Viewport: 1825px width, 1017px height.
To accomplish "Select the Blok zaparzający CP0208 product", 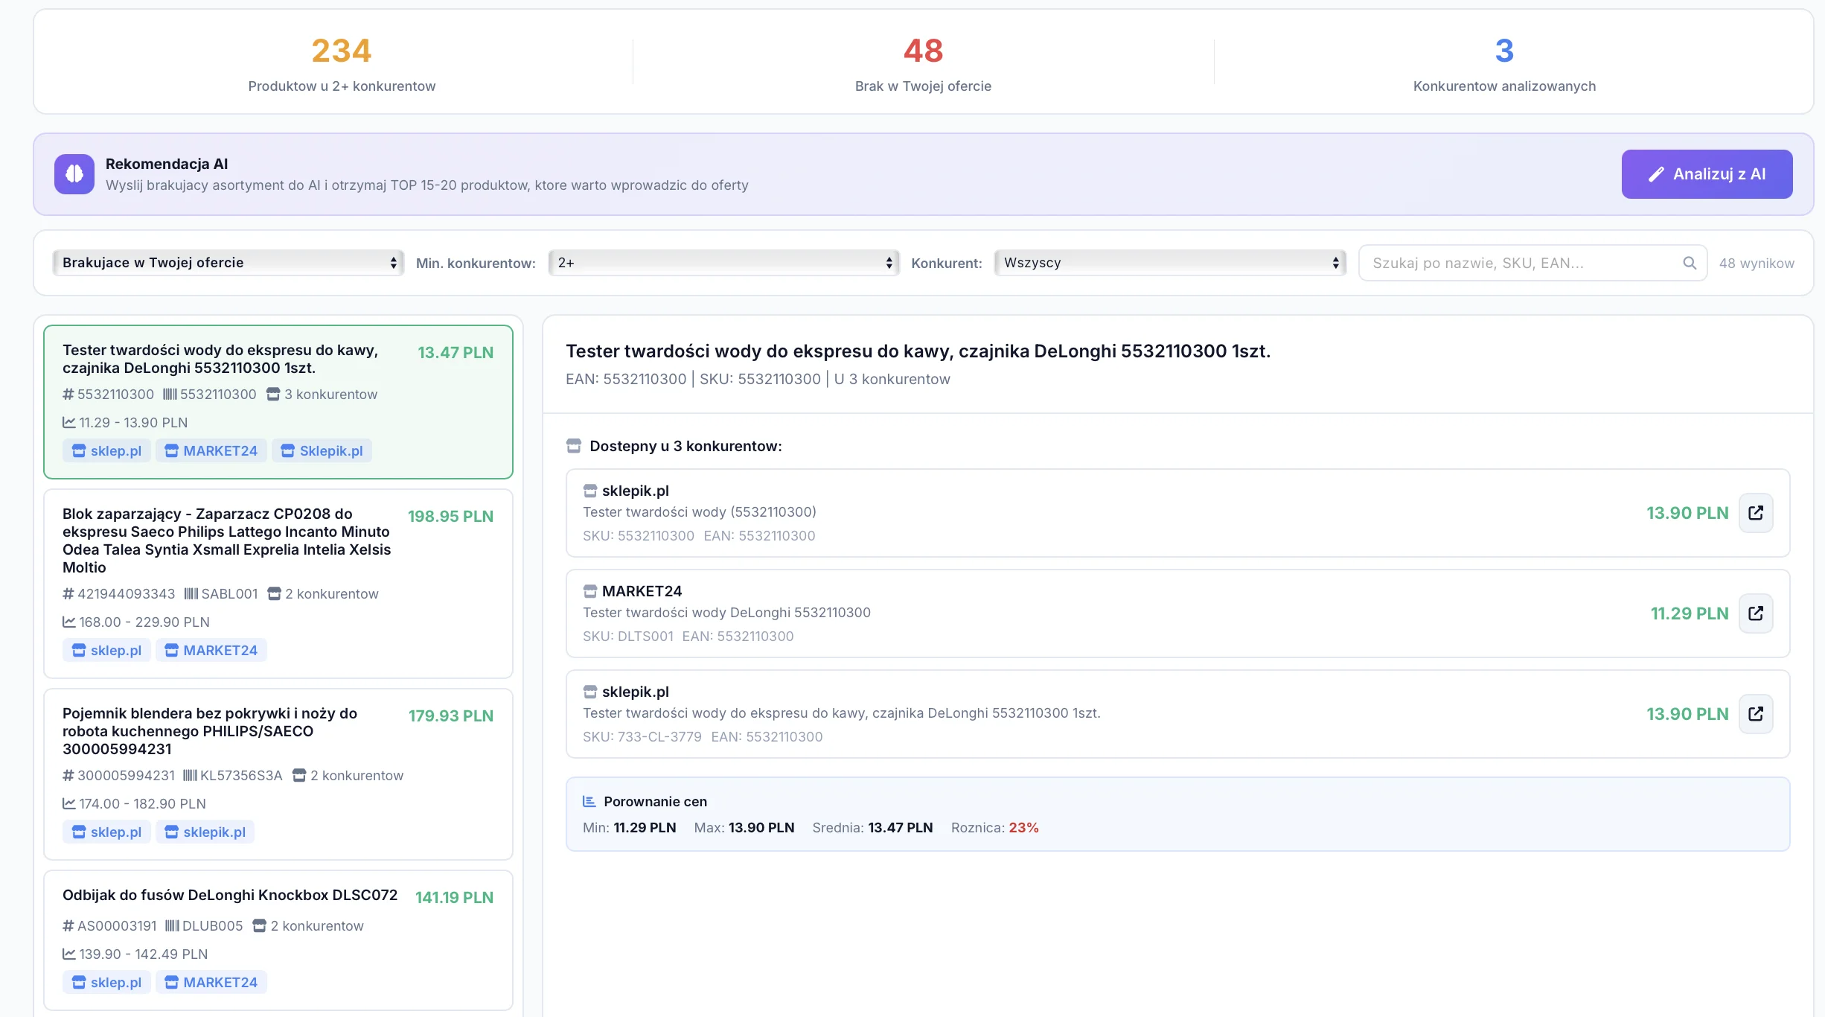I will [226, 541].
